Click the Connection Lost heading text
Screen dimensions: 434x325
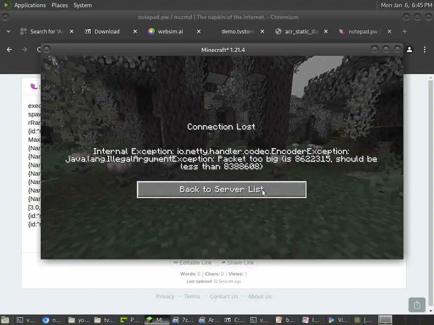[x=221, y=127]
